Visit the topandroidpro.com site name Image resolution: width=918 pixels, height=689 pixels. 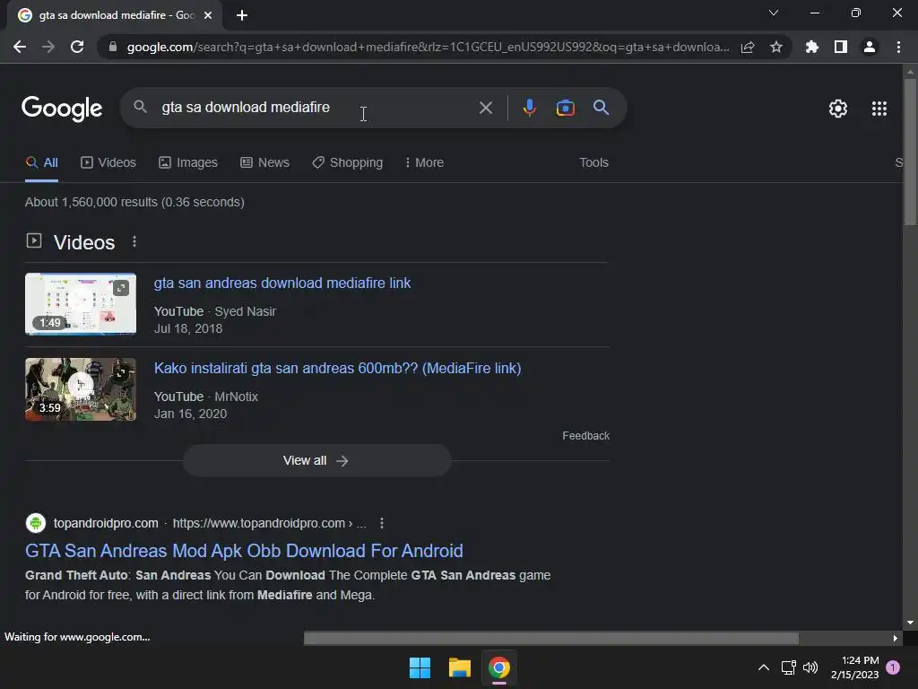(106, 523)
